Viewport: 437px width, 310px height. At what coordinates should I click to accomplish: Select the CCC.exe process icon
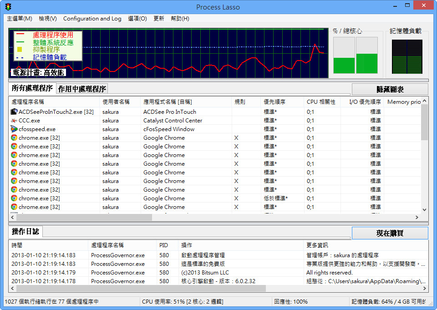tap(14, 121)
